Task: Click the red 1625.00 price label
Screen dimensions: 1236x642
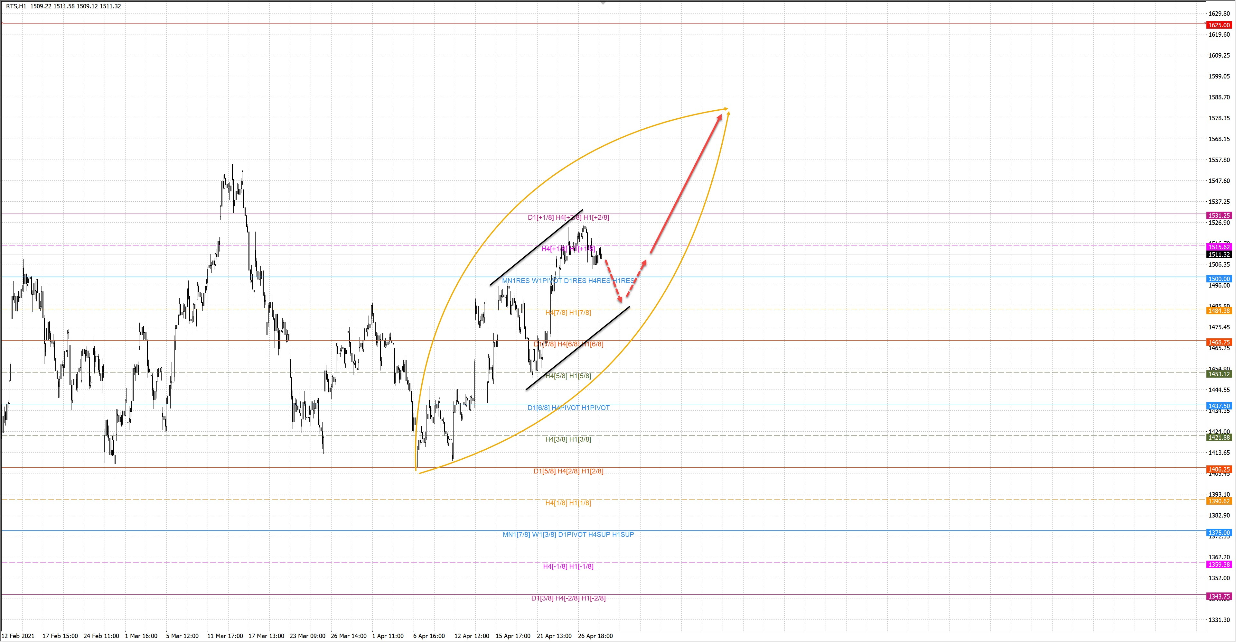Action: pos(1219,25)
